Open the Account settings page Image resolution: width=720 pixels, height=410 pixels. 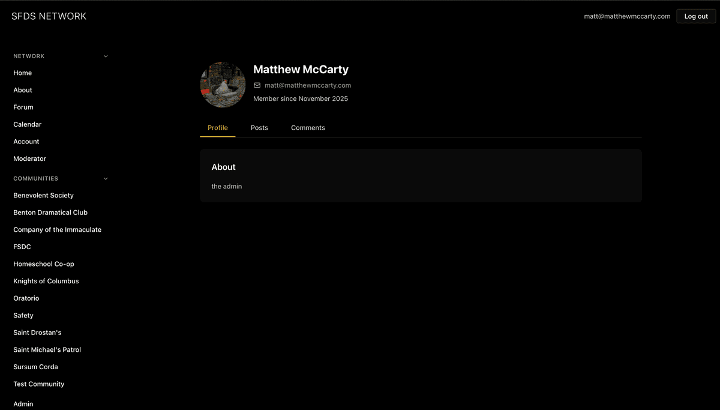click(x=26, y=142)
